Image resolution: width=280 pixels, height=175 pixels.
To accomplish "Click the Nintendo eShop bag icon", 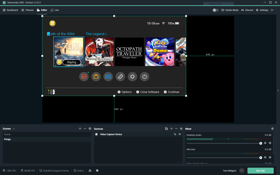I will 96,77.
